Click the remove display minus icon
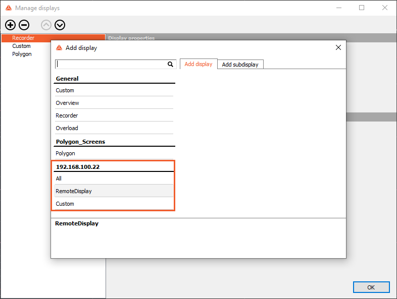 (x=24, y=25)
